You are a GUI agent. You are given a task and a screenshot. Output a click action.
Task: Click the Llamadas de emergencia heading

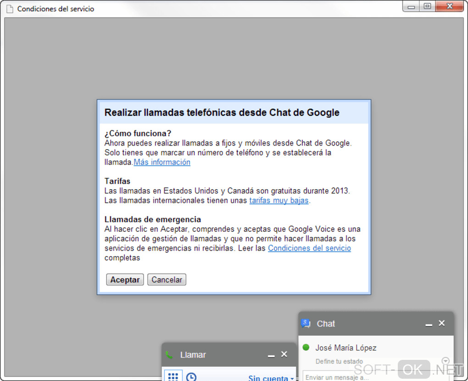coord(152,219)
